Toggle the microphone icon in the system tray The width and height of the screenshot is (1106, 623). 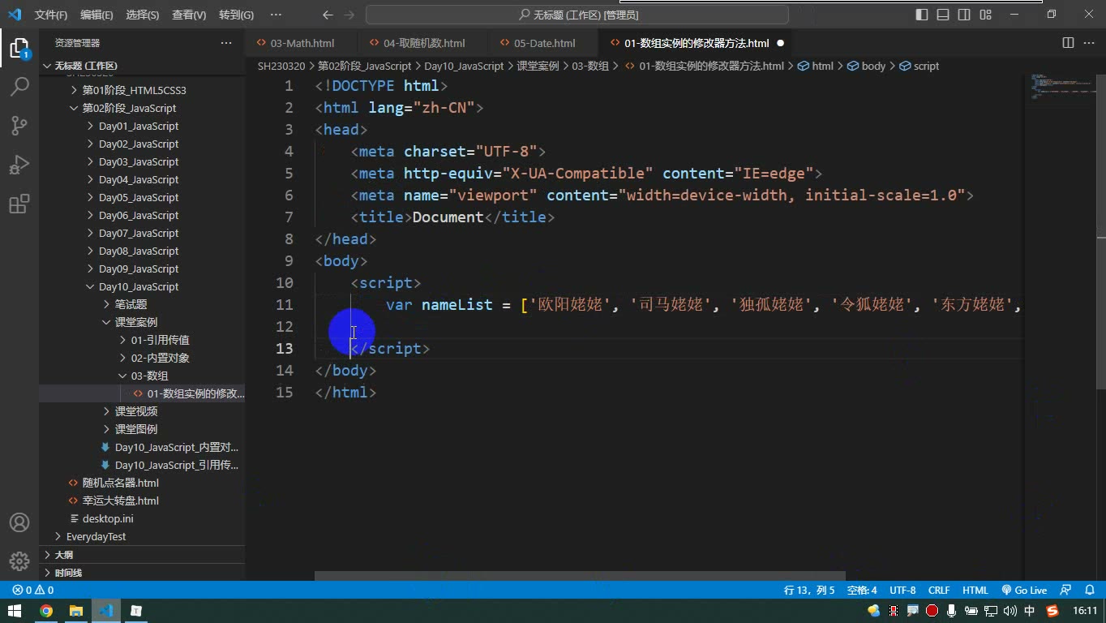tap(951, 611)
